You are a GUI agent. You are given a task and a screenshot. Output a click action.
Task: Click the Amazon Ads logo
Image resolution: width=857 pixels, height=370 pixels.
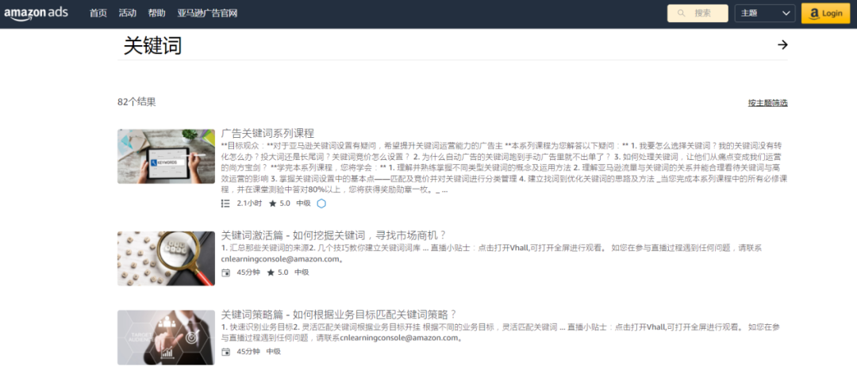point(36,13)
